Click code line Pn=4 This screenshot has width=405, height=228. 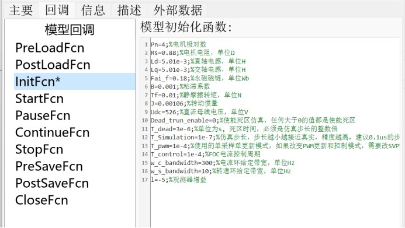[x=178, y=44]
